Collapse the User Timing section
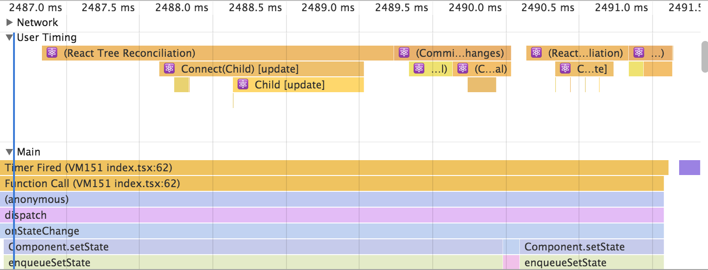This screenshot has width=708, height=270. click(x=8, y=37)
